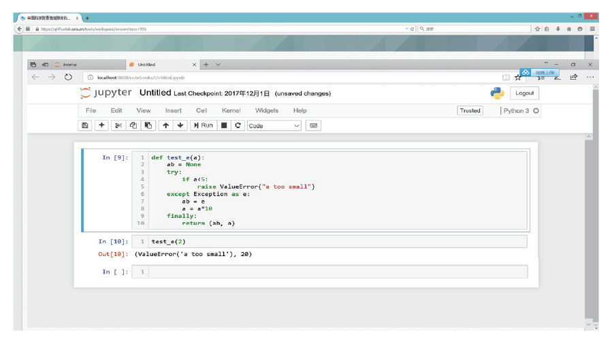Click the Edge address bar URL
Image resolution: width=610 pixels, height=344 pixels.
click(x=141, y=78)
